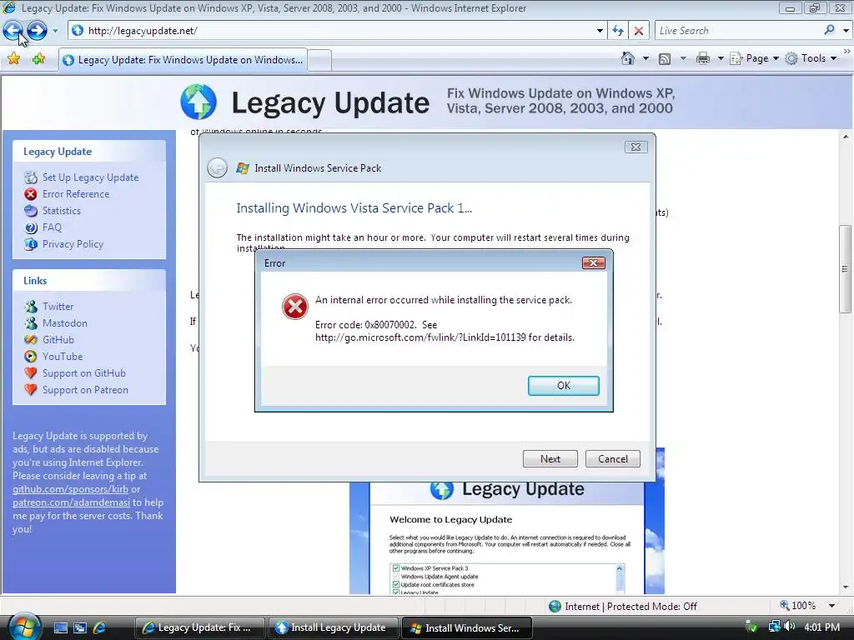This screenshot has width=854, height=640.
Task: Click the page vertical scrollbar thumb
Action: 846,269
